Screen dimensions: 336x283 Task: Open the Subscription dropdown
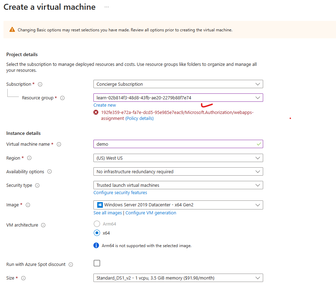click(x=178, y=84)
